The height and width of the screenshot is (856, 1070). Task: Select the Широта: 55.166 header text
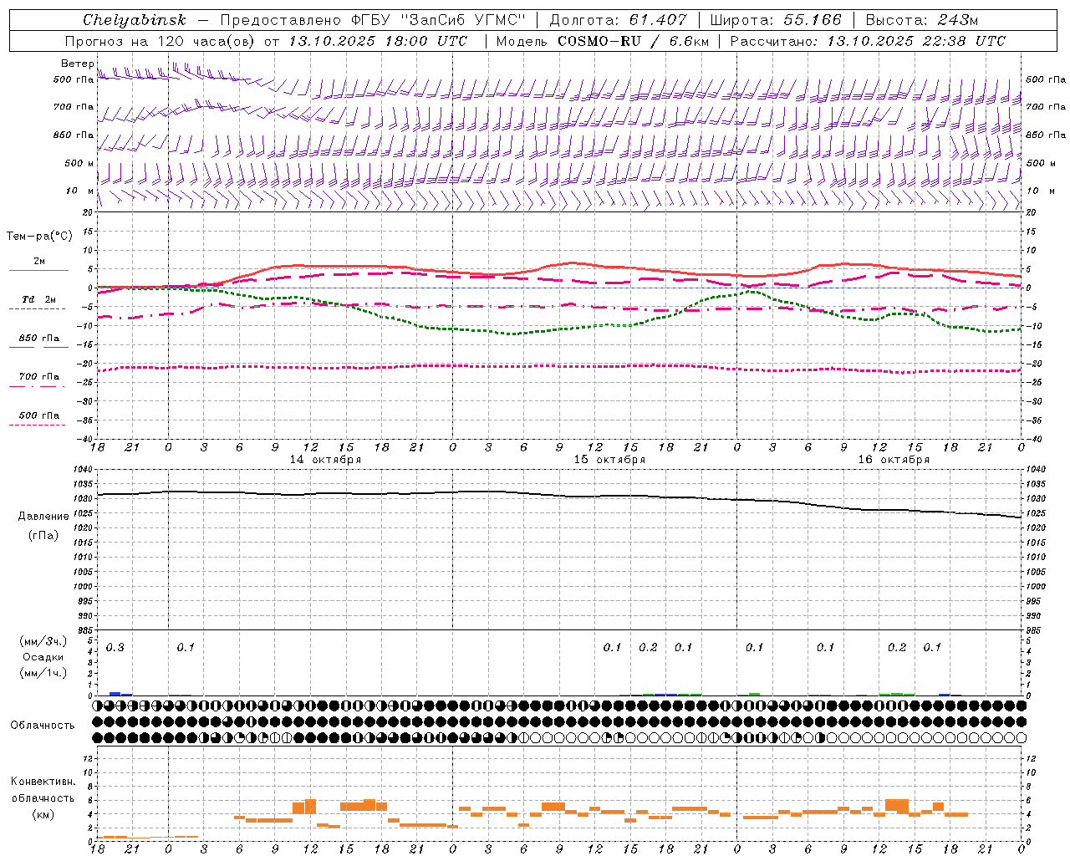(x=775, y=20)
